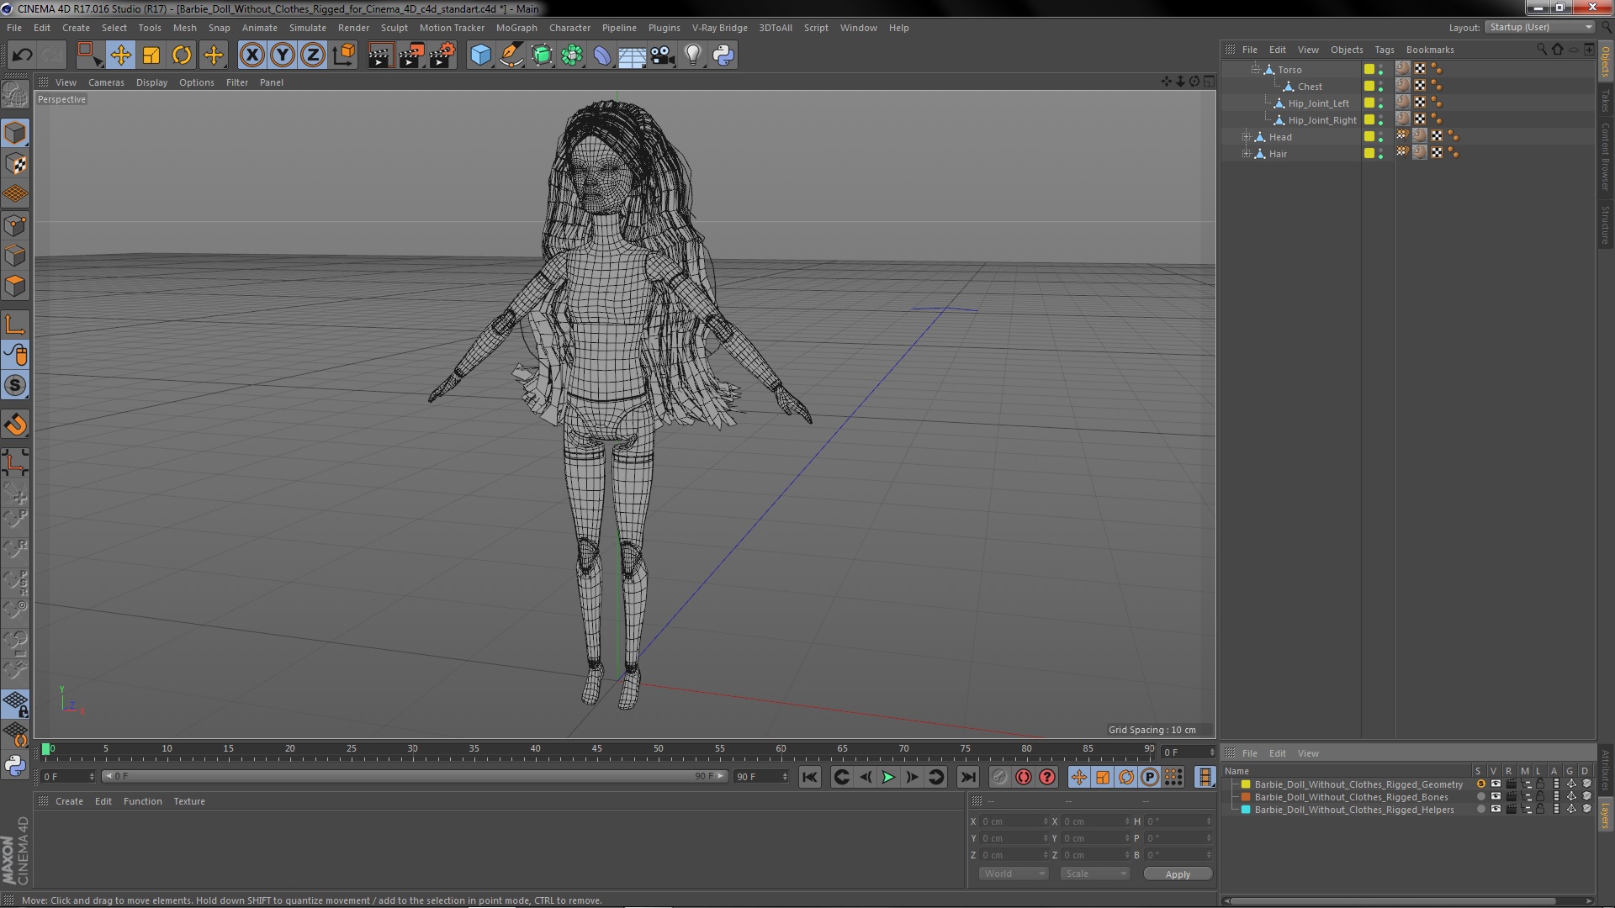Click the Apply button in coordinates
This screenshot has height=908, width=1615.
coord(1178,874)
